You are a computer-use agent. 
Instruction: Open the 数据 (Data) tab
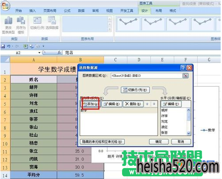click(x=81, y=11)
